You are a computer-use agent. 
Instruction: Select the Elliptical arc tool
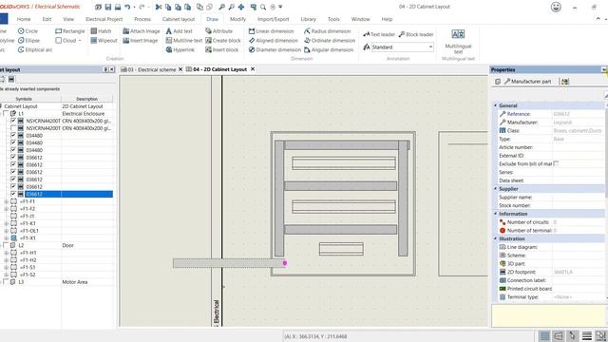tap(35, 49)
